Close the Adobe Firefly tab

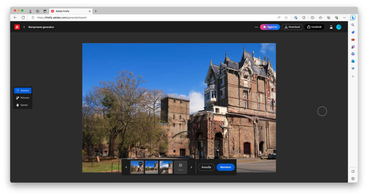click(x=90, y=11)
